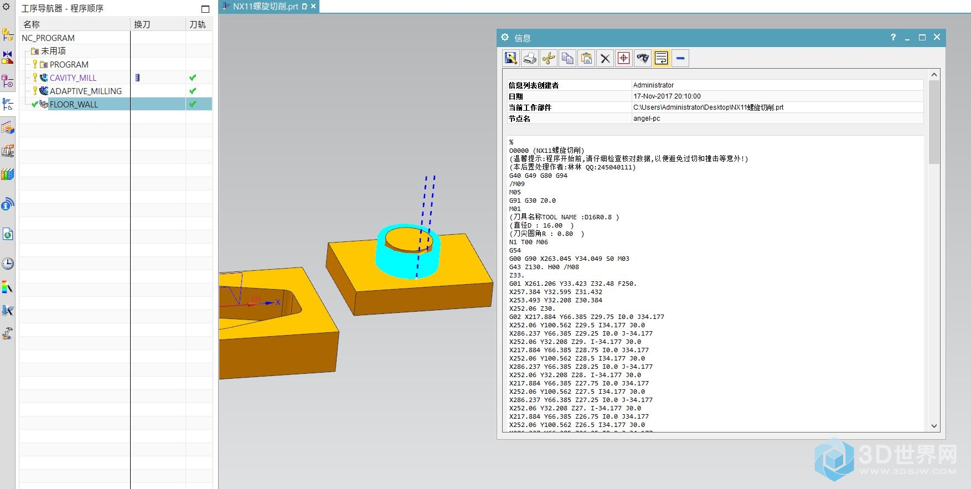Click the Information window scrollbar thumb
Screen dimensions: 971x489
click(934, 122)
